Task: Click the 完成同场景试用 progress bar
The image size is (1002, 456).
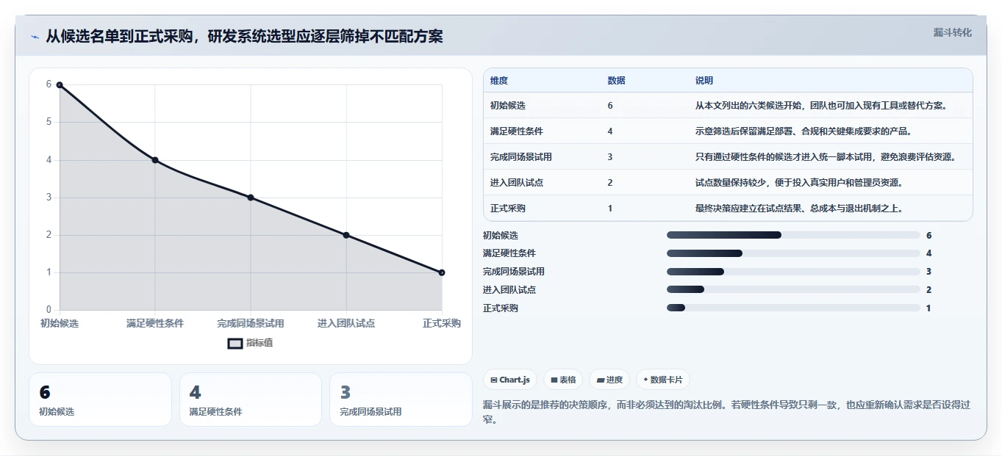Action: click(793, 272)
